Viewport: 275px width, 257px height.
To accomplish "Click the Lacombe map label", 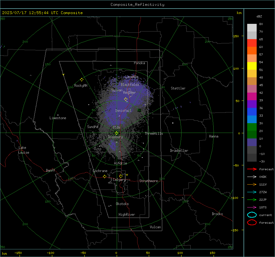I will coord(132,77).
